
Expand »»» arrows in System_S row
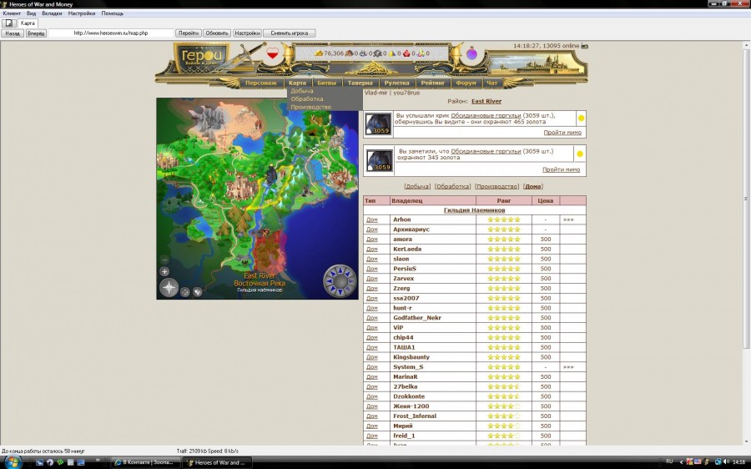click(568, 367)
